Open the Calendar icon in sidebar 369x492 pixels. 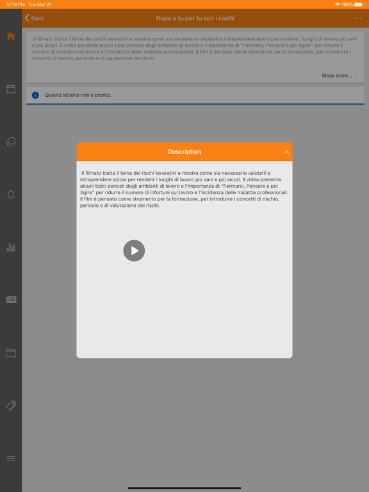coord(11,89)
